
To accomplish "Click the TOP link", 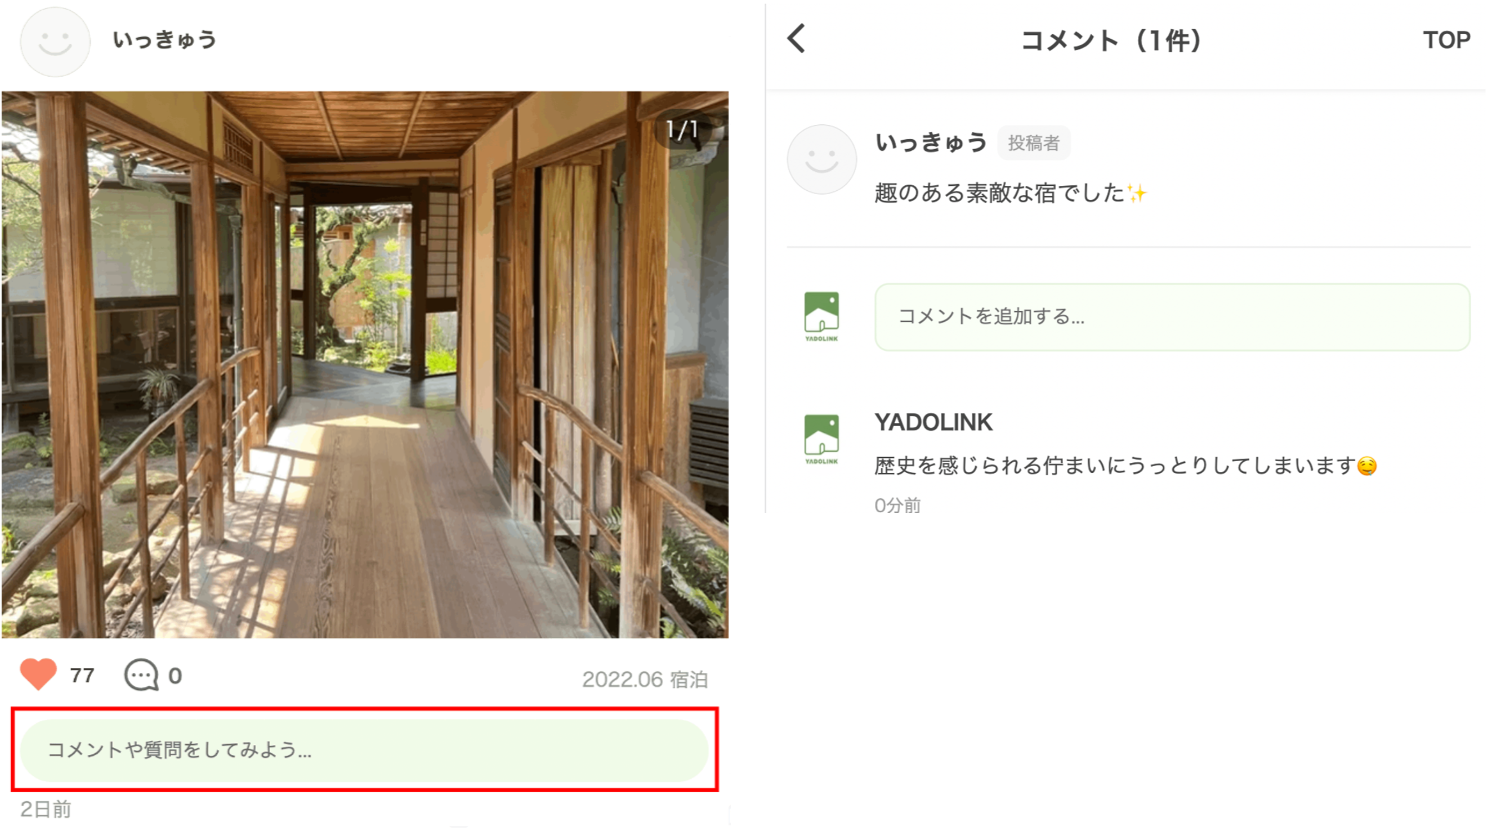I will click(1446, 40).
